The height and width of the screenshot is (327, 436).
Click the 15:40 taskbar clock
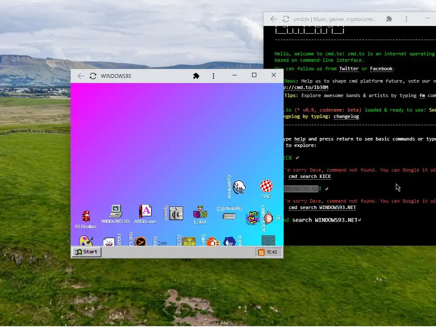(x=272, y=252)
